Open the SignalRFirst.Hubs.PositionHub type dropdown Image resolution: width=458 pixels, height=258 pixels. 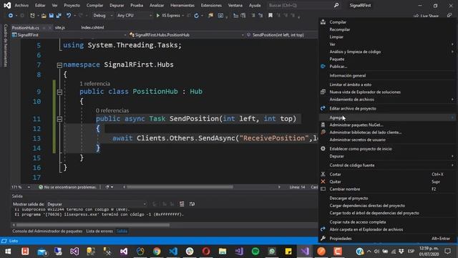(x=187, y=35)
